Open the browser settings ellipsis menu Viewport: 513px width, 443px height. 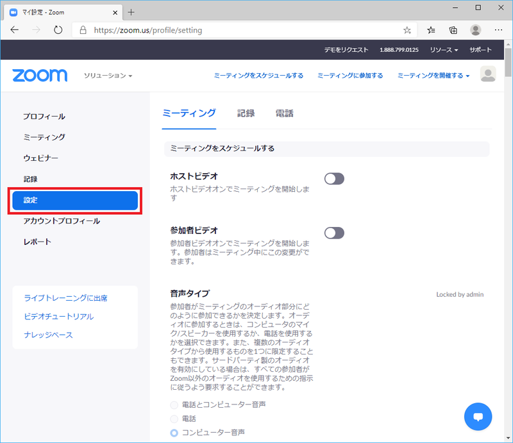pyautogui.click(x=498, y=30)
